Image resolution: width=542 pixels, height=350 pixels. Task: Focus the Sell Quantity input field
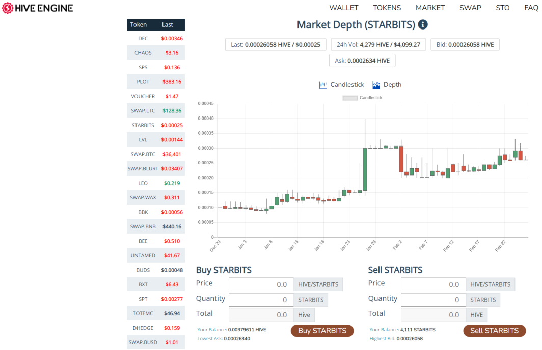click(433, 300)
